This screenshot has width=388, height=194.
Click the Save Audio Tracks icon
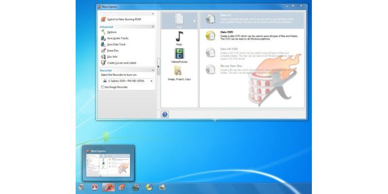pyautogui.click(x=103, y=38)
